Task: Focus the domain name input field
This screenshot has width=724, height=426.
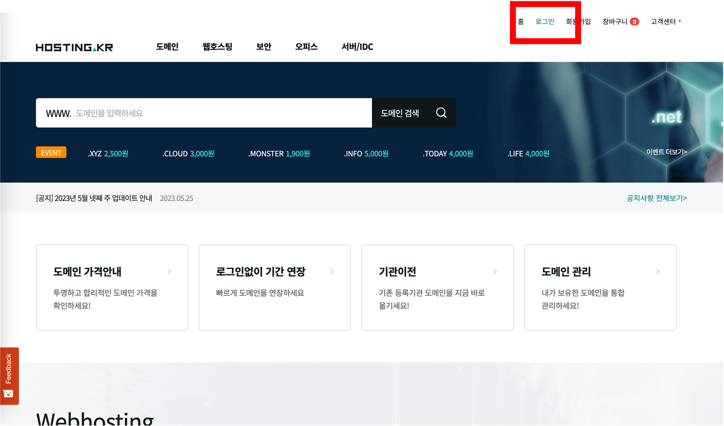Action: point(219,113)
